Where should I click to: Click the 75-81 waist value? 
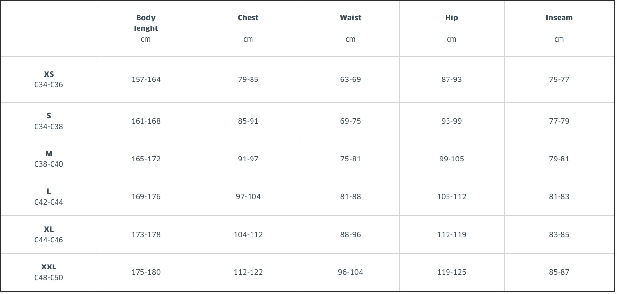tap(350, 159)
